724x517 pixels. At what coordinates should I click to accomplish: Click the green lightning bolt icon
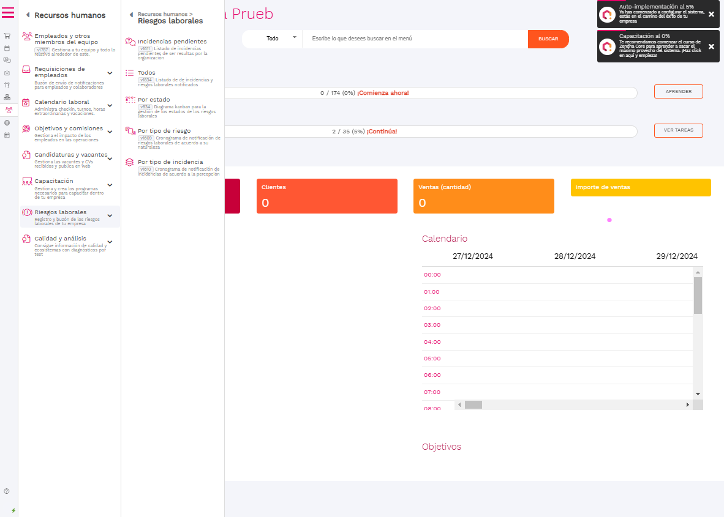(x=13, y=510)
